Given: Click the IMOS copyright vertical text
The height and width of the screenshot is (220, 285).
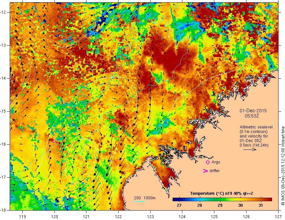Looking at the screenshot, I should [283, 166].
